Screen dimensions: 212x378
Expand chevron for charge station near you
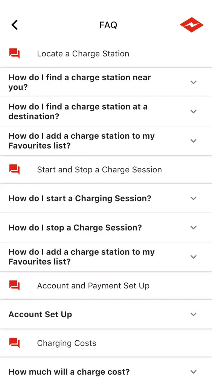coord(194,82)
